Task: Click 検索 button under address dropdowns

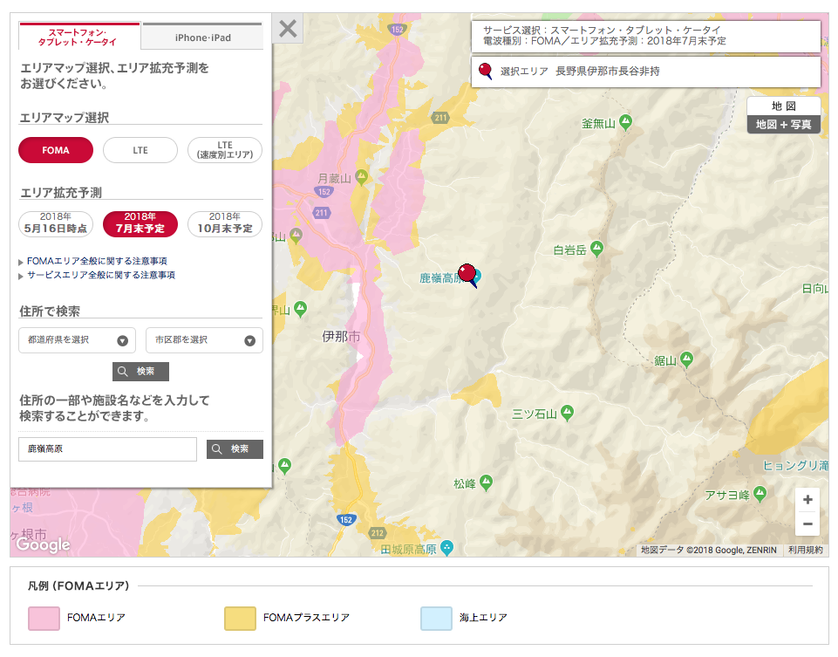Action: 140,372
